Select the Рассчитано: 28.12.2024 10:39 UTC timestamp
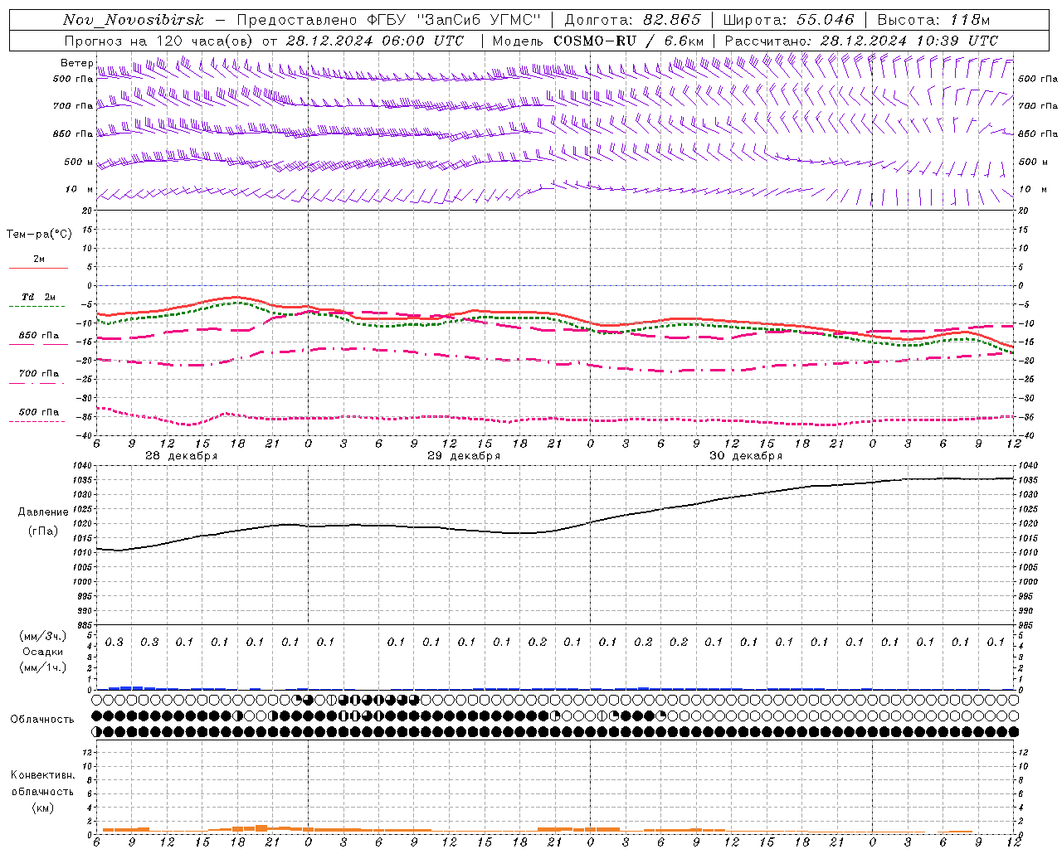Image resolution: width=1062 pixels, height=849 pixels. pyautogui.click(x=861, y=41)
